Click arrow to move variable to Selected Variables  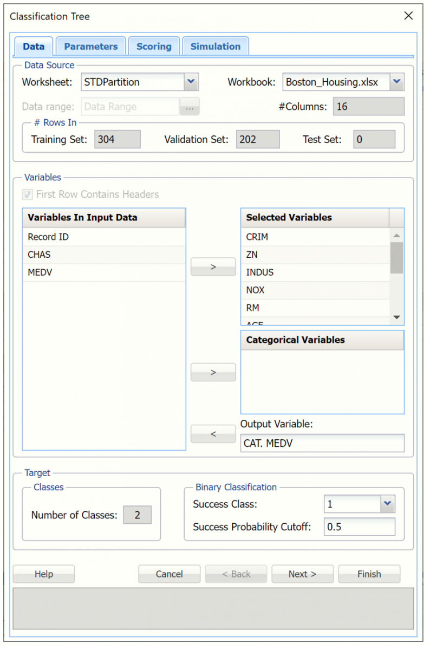pyautogui.click(x=213, y=266)
